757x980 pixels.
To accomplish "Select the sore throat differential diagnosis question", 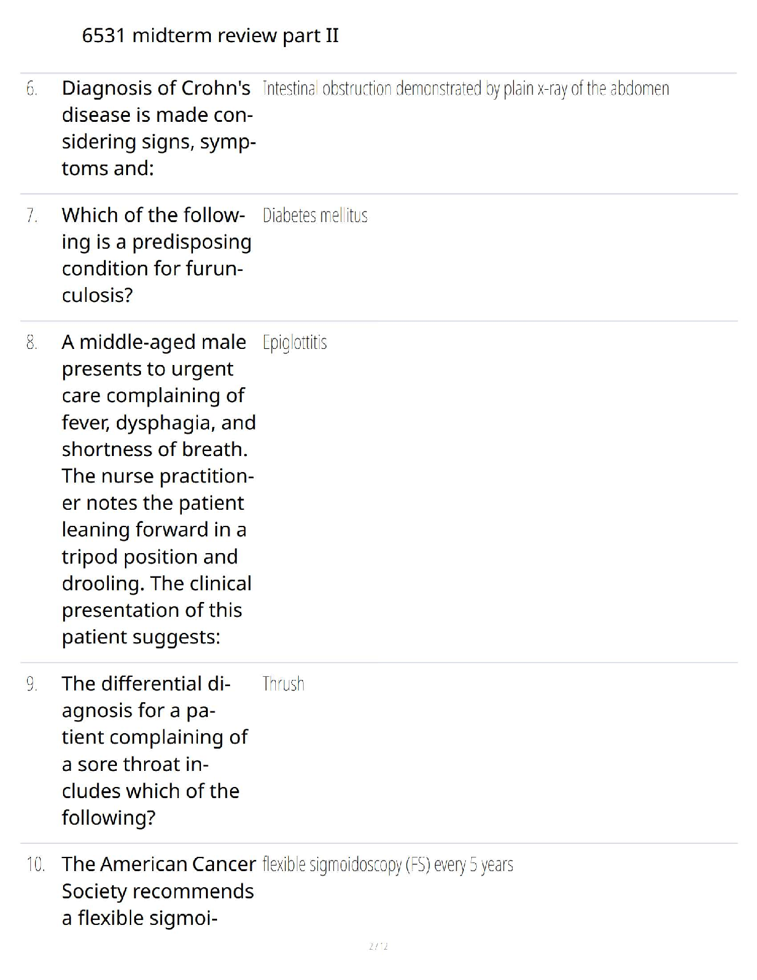I will [x=154, y=750].
